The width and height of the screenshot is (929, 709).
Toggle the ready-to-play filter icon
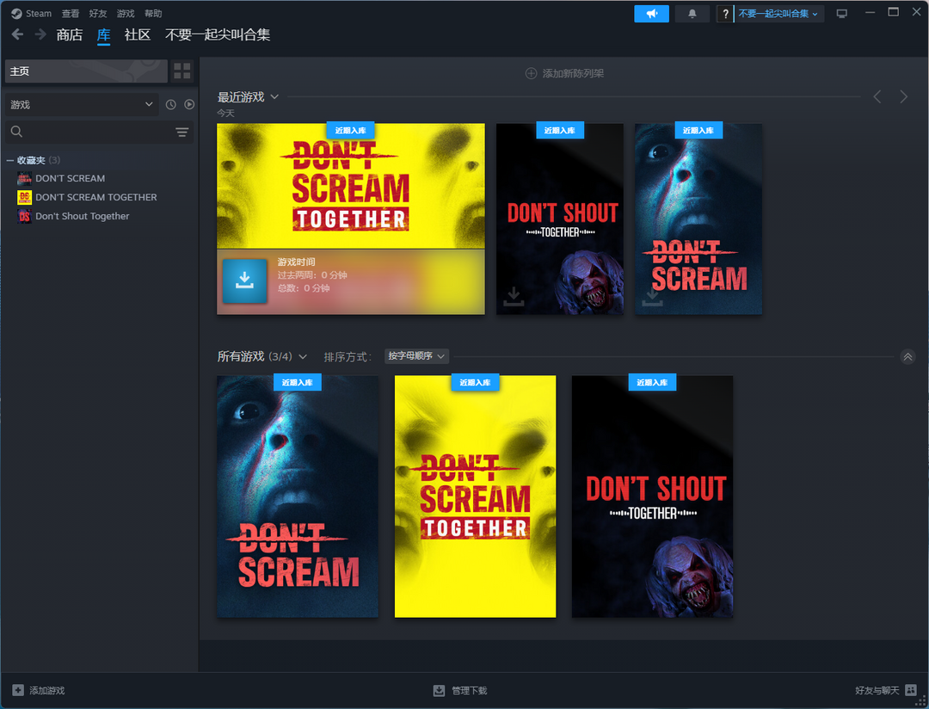tap(189, 105)
